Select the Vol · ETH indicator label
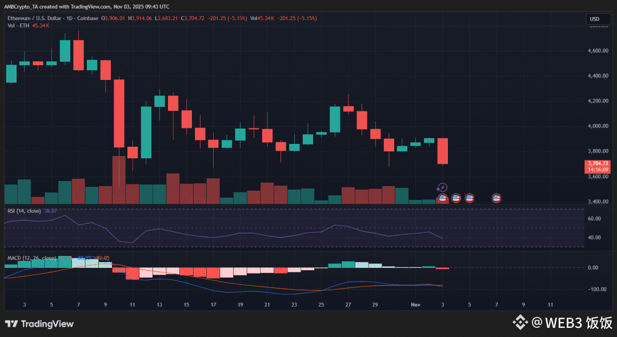617x337 pixels. tap(18, 26)
